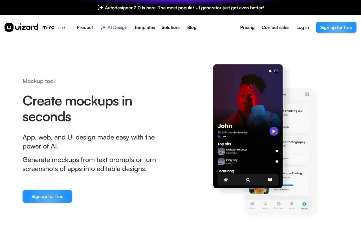
Task: Click the book icon in the dark mockup
Action: pyautogui.click(x=270, y=180)
